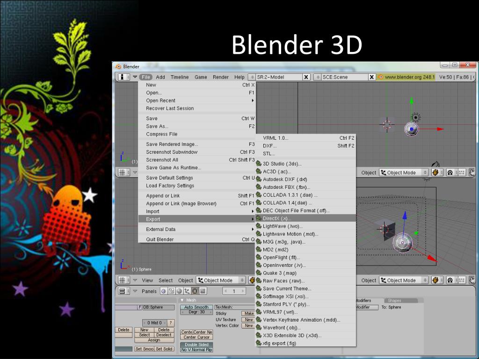Click the OB:Sphere name field
Viewport: 479px width, 359px height.
tap(158, 307)
